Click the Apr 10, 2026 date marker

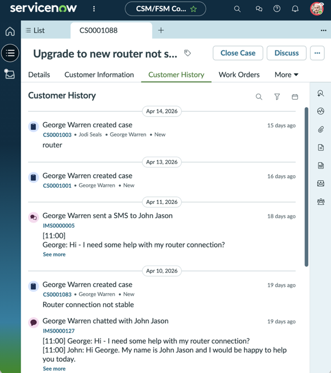pos(162,271)
